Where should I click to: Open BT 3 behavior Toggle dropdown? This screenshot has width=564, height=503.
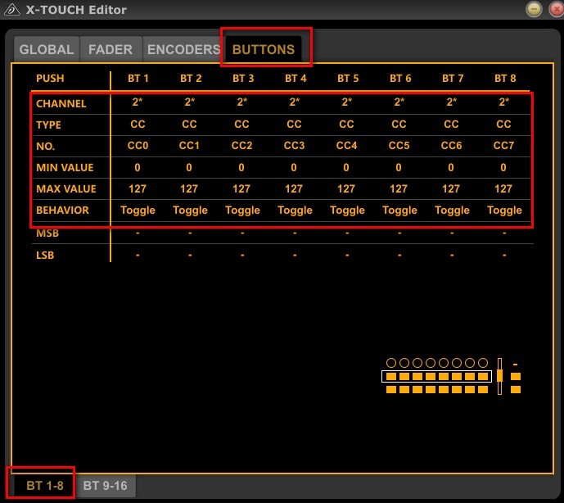click(x=242, y=211)
